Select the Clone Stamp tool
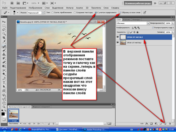Screen dimensions: 176x132 point(4,54)
